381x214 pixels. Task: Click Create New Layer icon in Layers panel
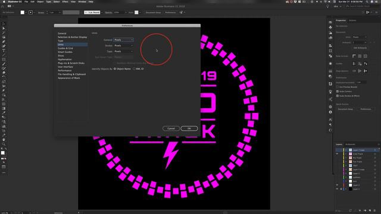tap(370, 210)
